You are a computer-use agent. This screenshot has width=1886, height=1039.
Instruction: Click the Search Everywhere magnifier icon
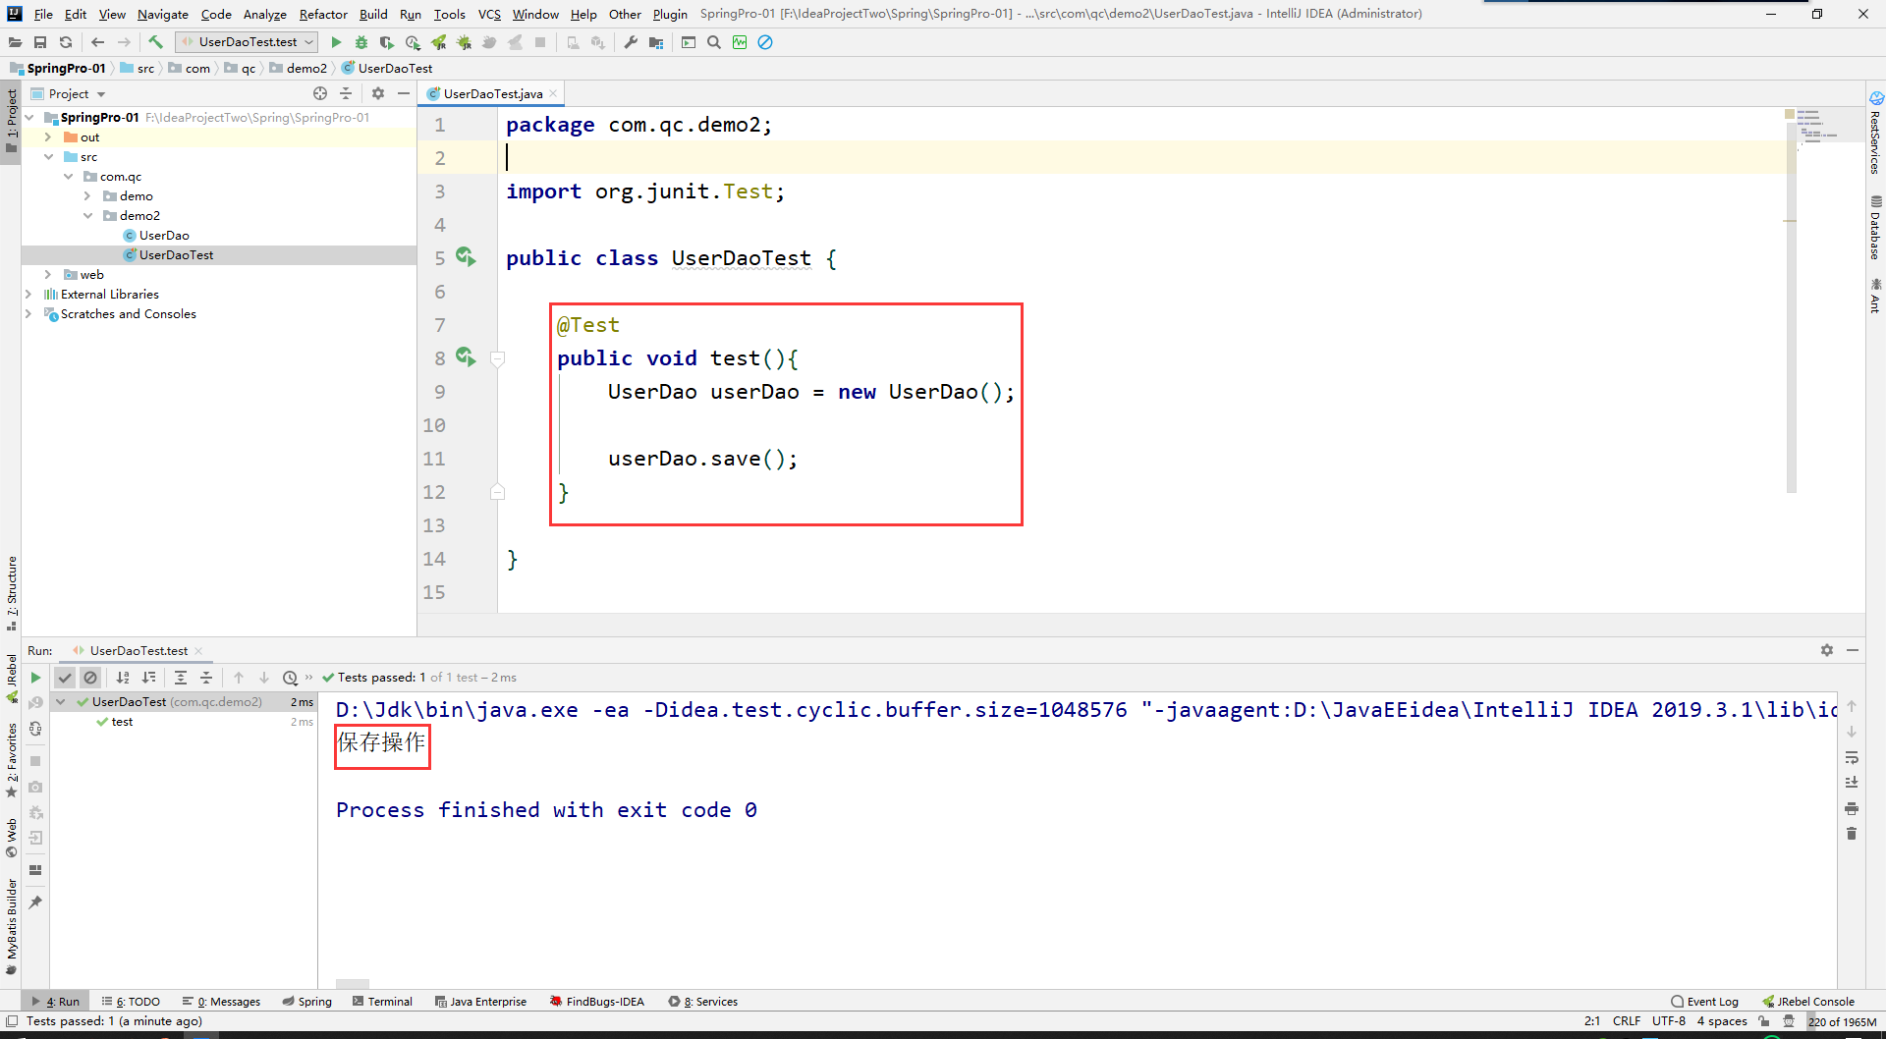tap(714, 42)
